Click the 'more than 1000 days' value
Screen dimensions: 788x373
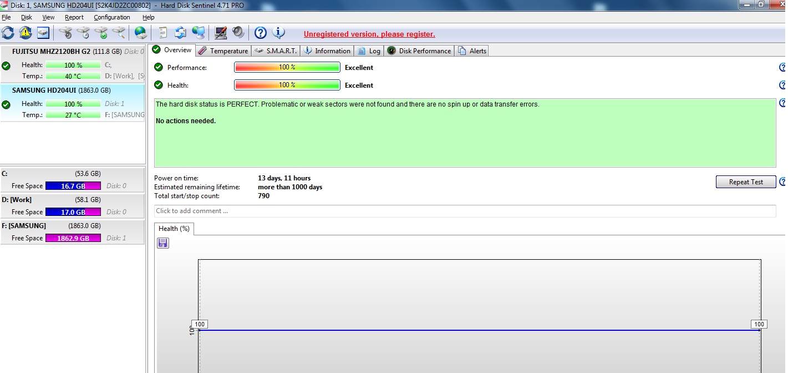290,187
